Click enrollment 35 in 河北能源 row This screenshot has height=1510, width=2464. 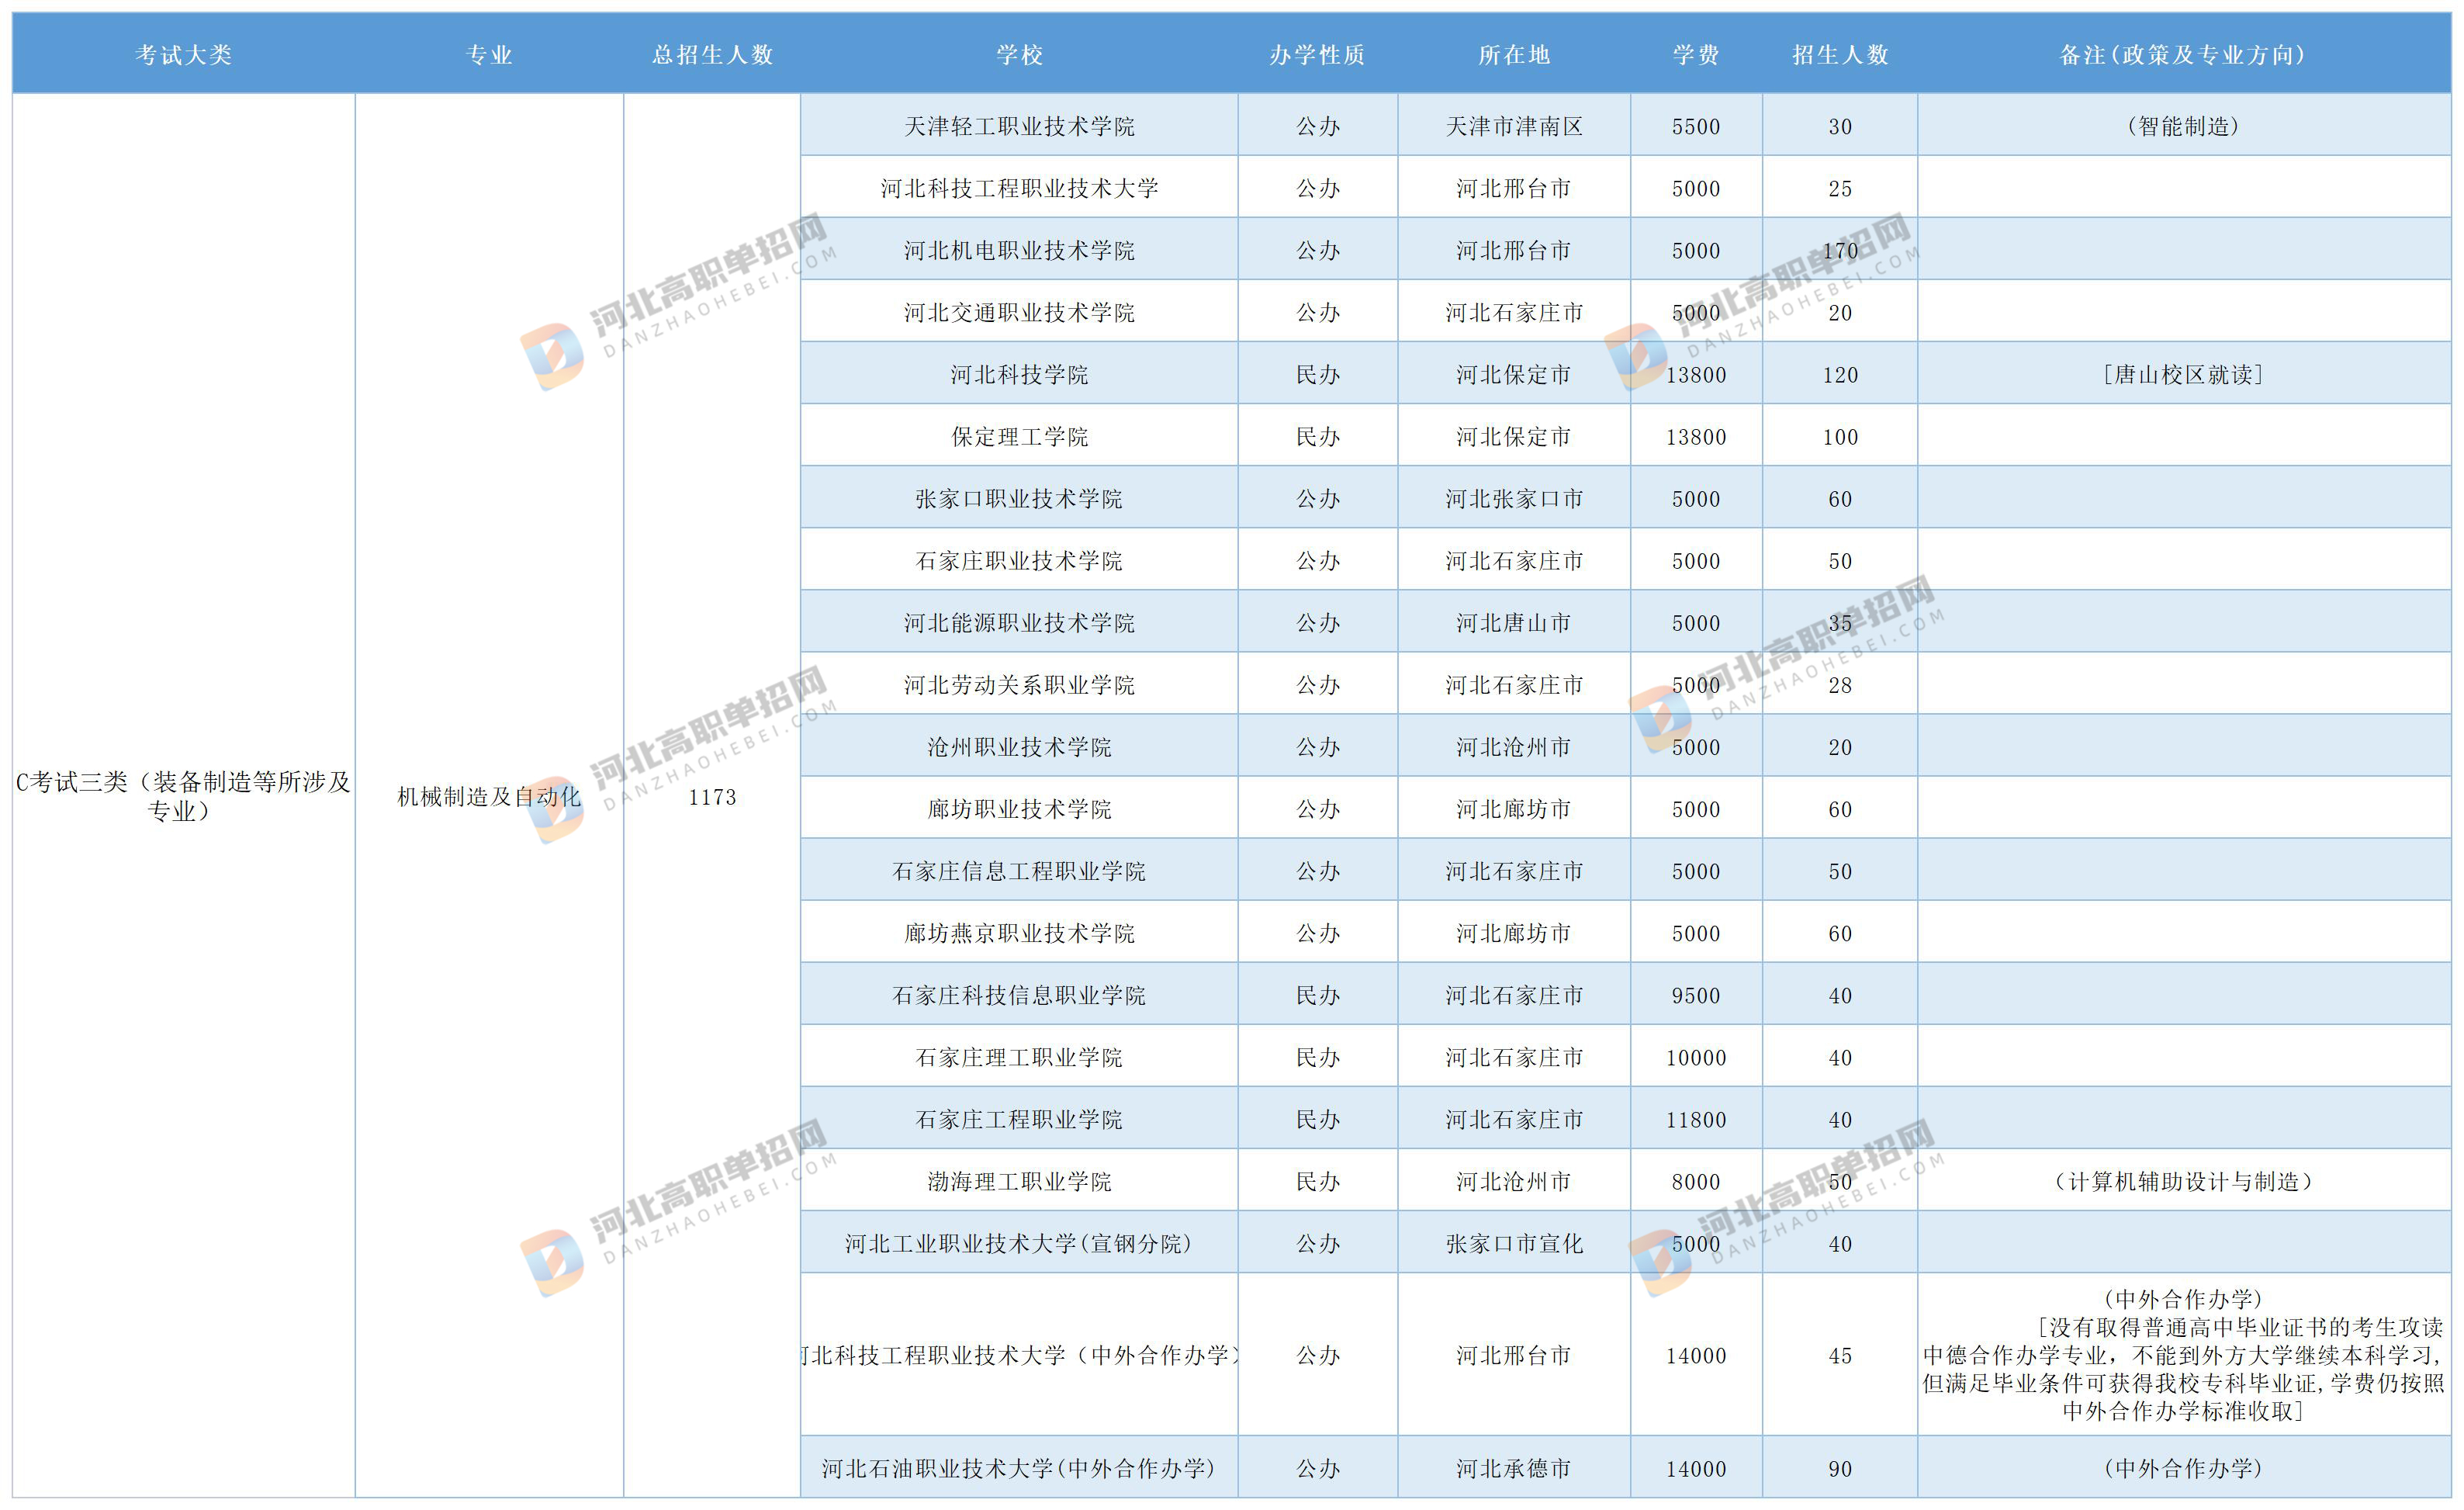pyautogui.click(x=1840, y=623)
